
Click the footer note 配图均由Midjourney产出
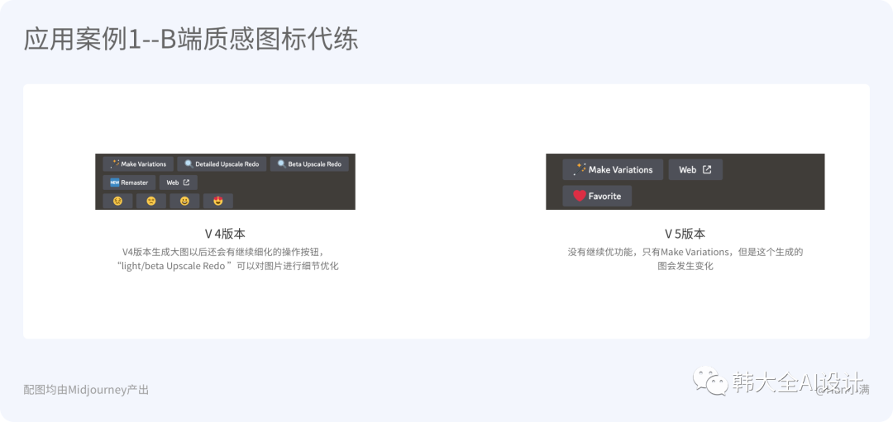86,390
